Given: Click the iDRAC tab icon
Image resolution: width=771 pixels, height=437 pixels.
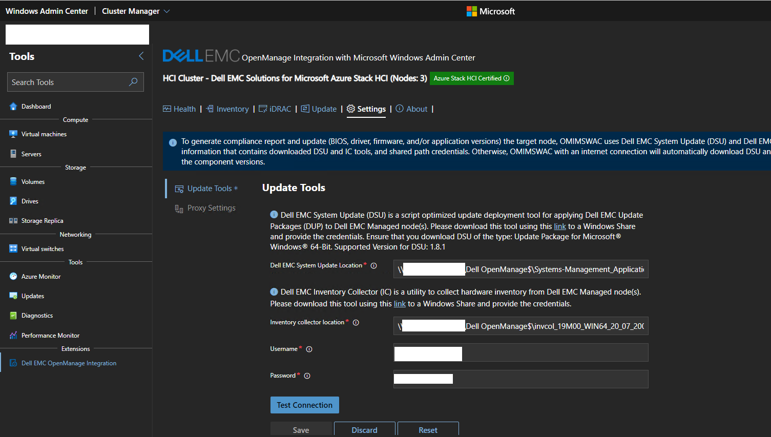Looking at the screenshot, I should [263, 109].
